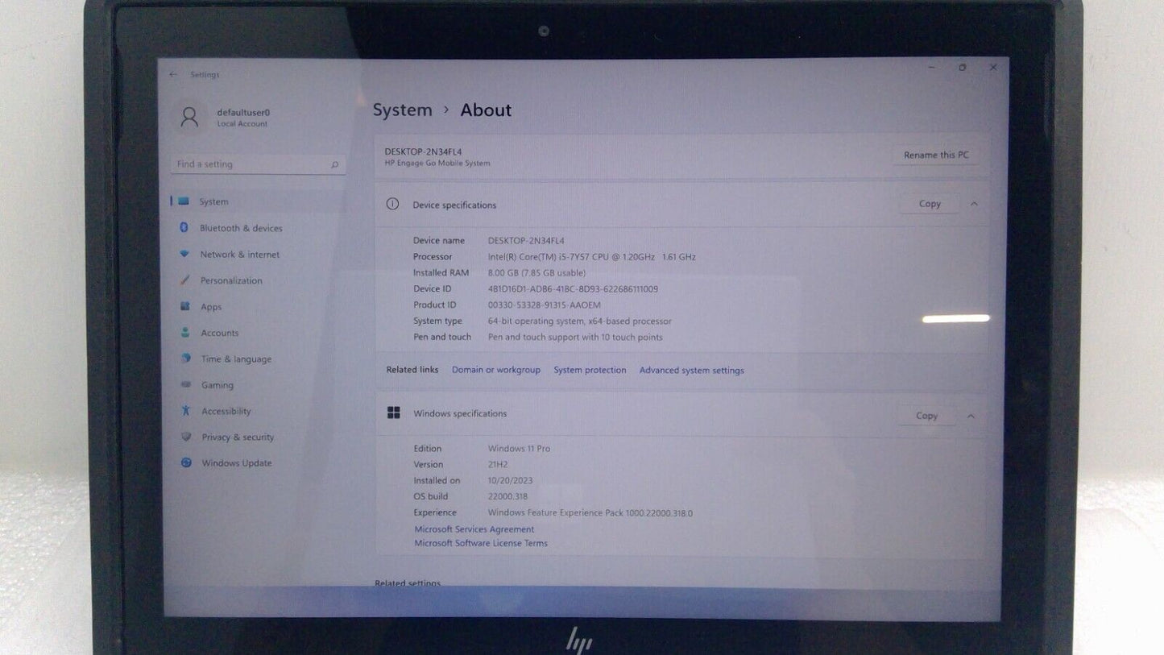1164x655 pixels.
Task: Open Microsoft Software License Terms link
Action: coord(481,543)
